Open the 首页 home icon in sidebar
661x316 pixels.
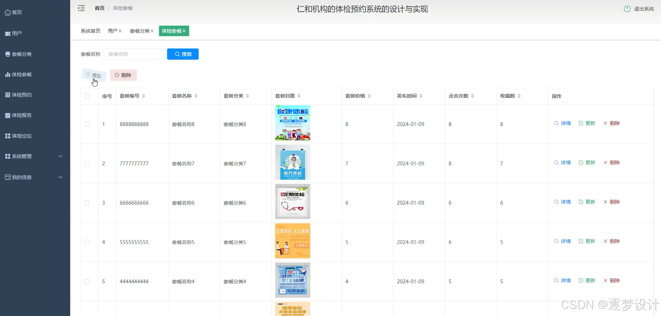click(x=8, y=12)
